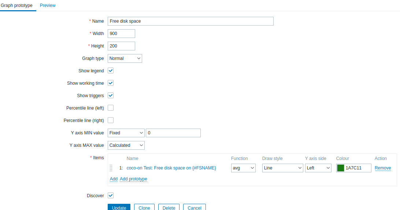Viewport: 400px width, 210px height.
Task: Click the Name input field
Action: click(190, 21)
